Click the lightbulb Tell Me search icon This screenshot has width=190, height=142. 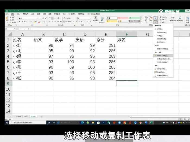89,14
